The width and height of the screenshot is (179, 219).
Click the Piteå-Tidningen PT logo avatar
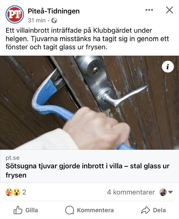click(15, 14)
